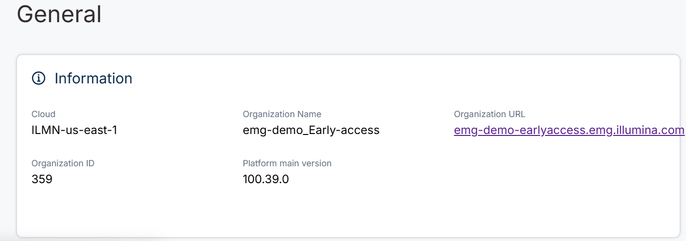Click the gray page margin left of the card
Viewport: 686px width, 241px height.
click(x=8, y=145)
